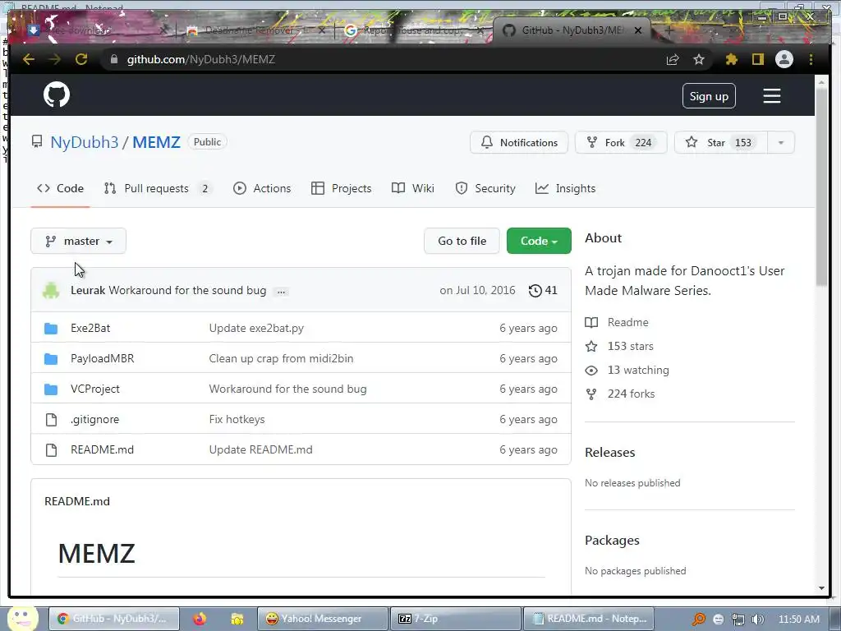This screenshot has width=841, height=631.
Task: Click the Notifications button
Action: point(519,143)
